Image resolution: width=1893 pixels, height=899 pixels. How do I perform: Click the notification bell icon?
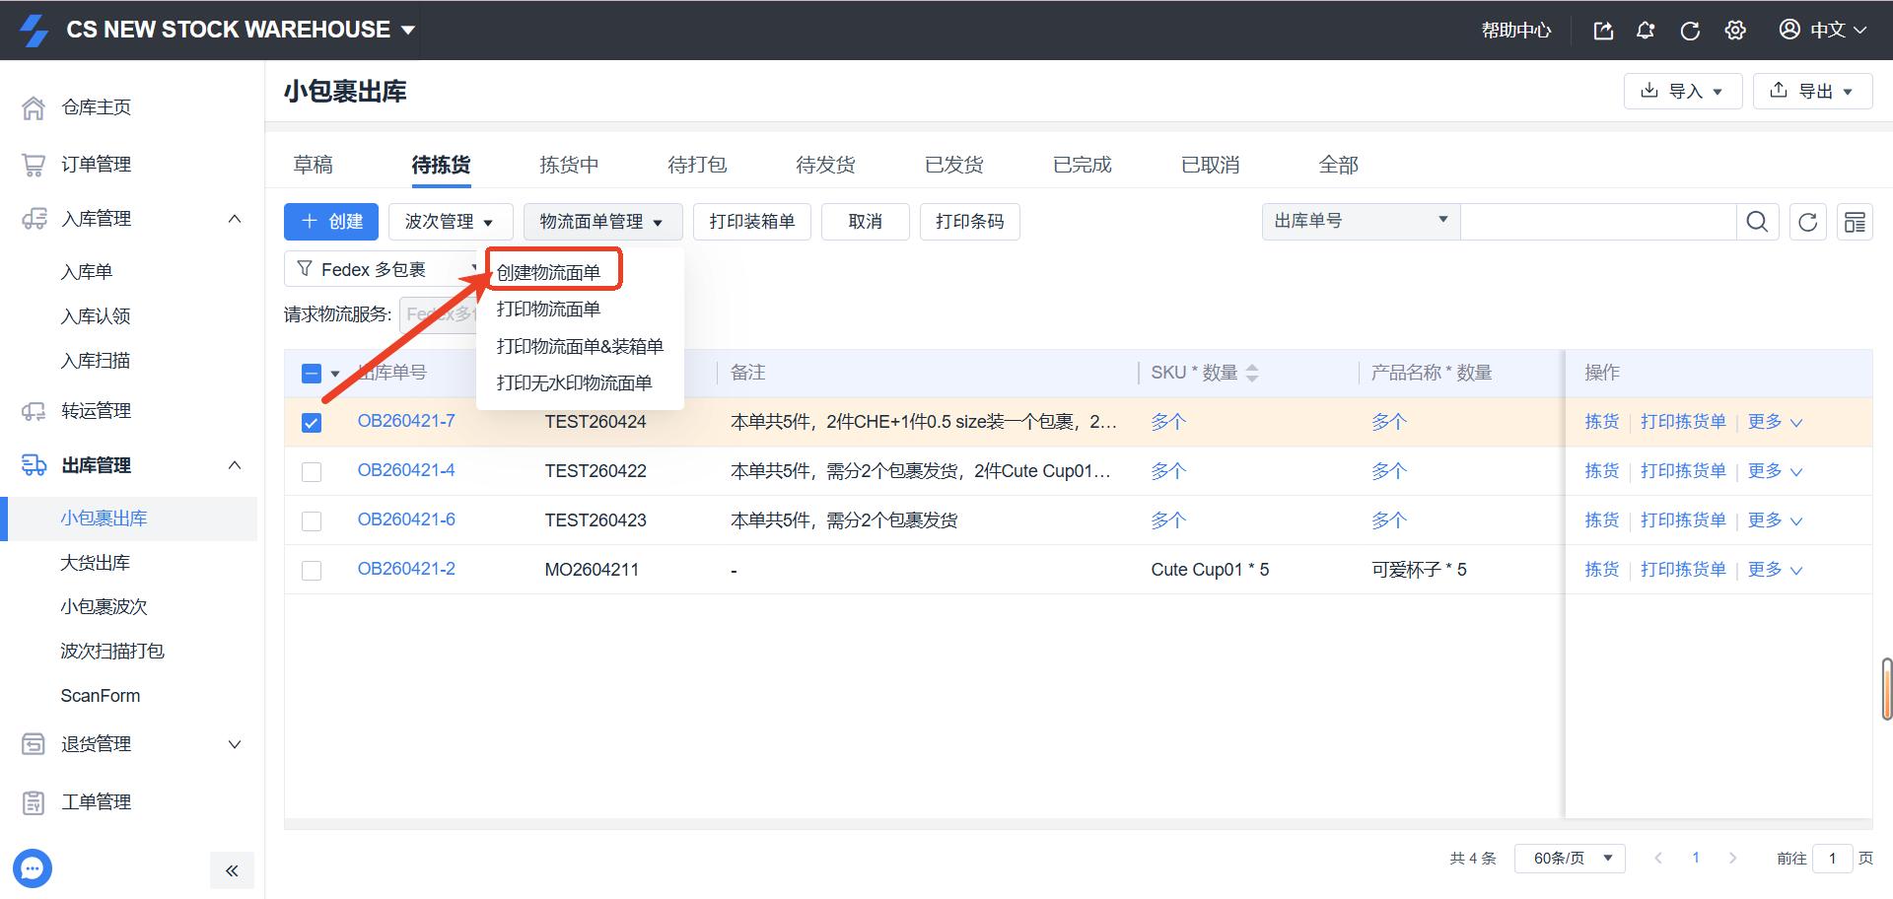click(x=1646, y=31)
